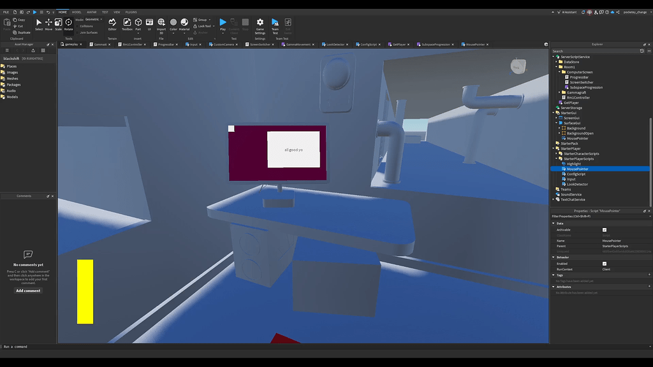
Task: Close the gameplay tab
Action: point(81,44)
